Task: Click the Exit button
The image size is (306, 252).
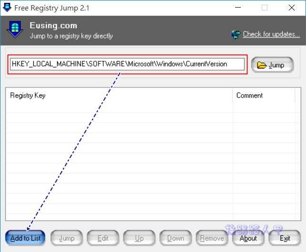Action: tap(285, 238)
